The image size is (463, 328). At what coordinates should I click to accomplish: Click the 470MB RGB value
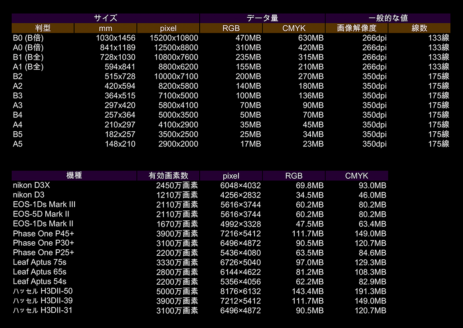pyautogui.click(x=248, y=38)
